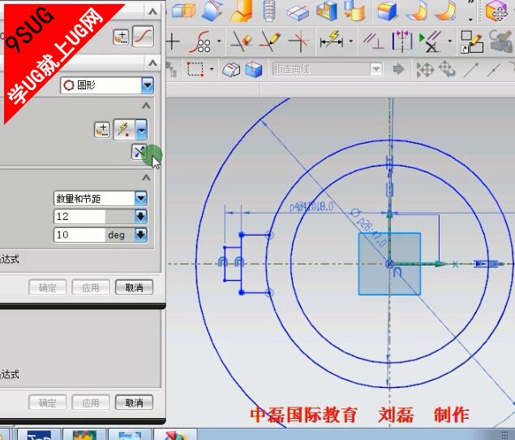Click the grey arrow next to curve rule
The width and height of the screenshot is (515, 440).
click(x=398, y=69)
